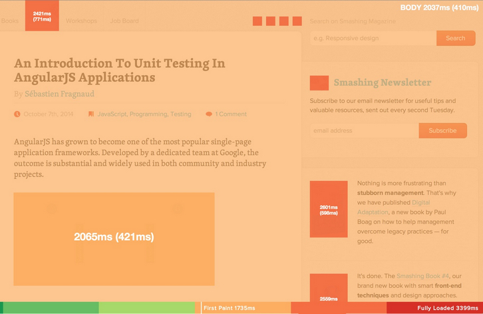Viewport: 483px width, 314px height.
Task: Click the comment bubble icon beside 1 Comment
Action: (209, 114)
